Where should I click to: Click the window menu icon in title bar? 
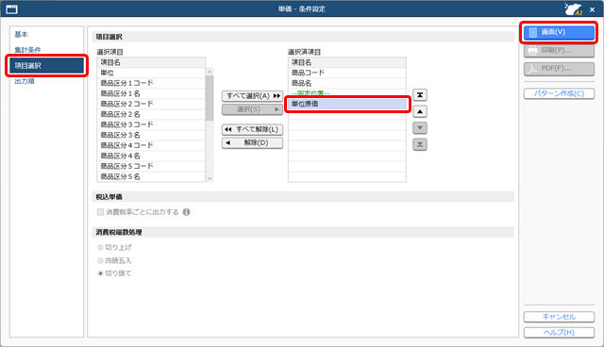tap(12, 8)
